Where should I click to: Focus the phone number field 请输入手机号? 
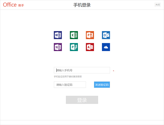pyautogui.click(x=82, y=70)
